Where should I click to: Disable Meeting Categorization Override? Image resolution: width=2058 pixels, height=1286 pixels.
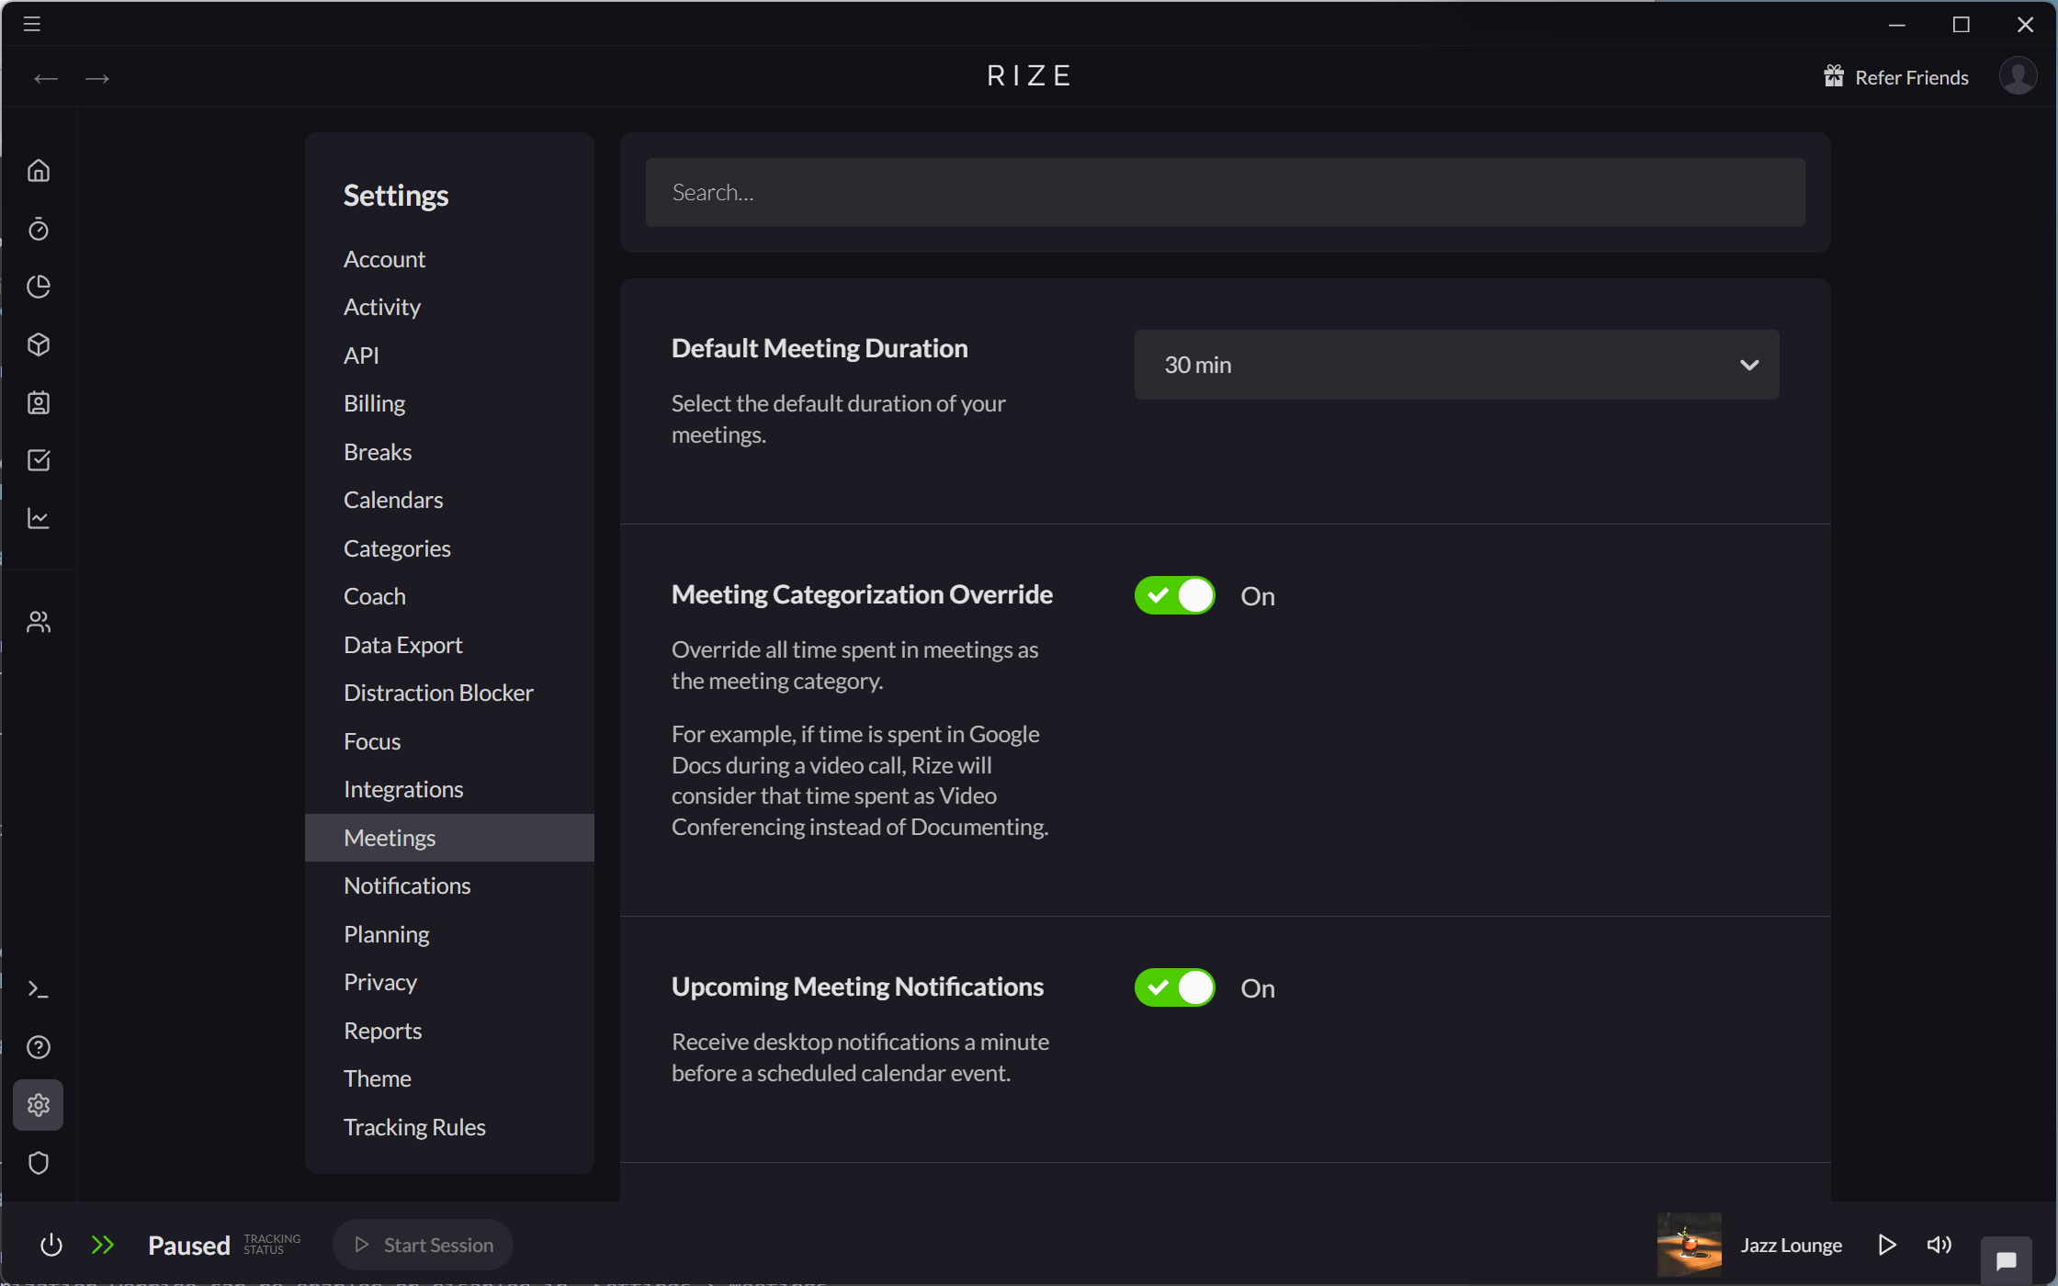pos(1174,595)
